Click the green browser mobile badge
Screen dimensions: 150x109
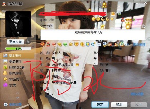click(121, 44)
